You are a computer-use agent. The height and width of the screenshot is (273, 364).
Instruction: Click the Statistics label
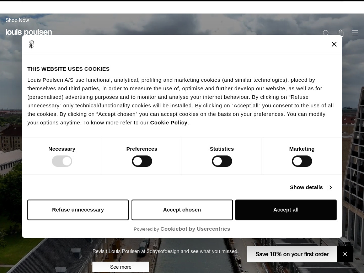click(222, 149)
